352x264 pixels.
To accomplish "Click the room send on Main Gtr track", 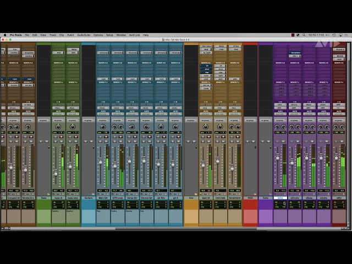I will [103, 79].
